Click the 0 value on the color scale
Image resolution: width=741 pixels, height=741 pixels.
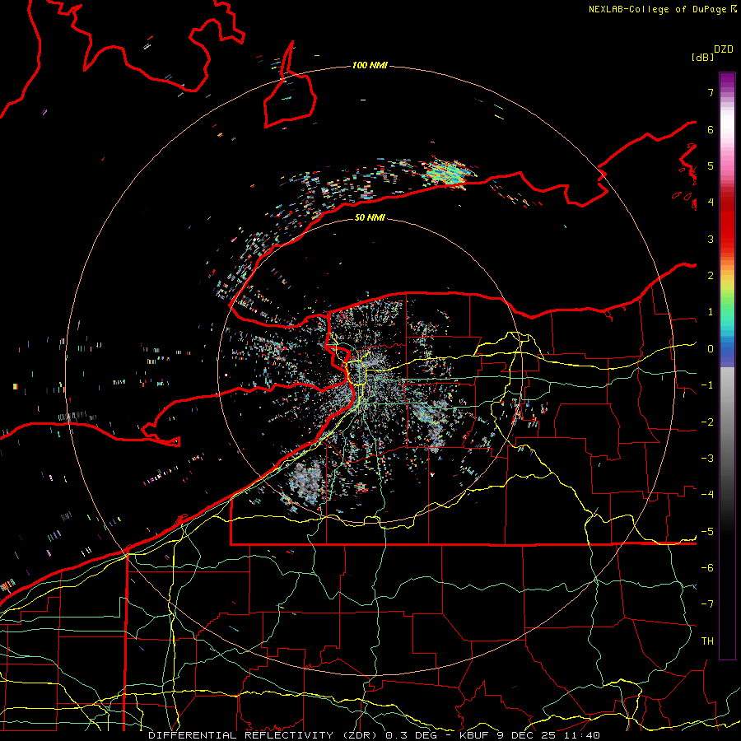pos(711,349)
